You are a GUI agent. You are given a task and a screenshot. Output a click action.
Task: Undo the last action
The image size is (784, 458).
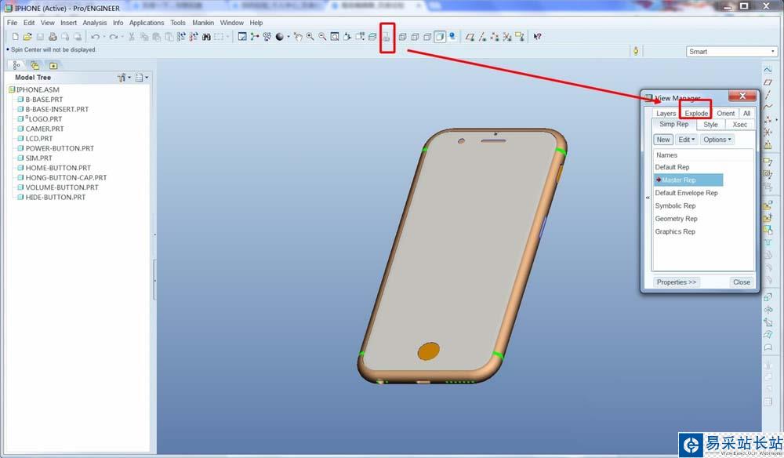tap(95, 37)
